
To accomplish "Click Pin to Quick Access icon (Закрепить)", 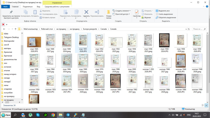I will (x=11, y=12).
